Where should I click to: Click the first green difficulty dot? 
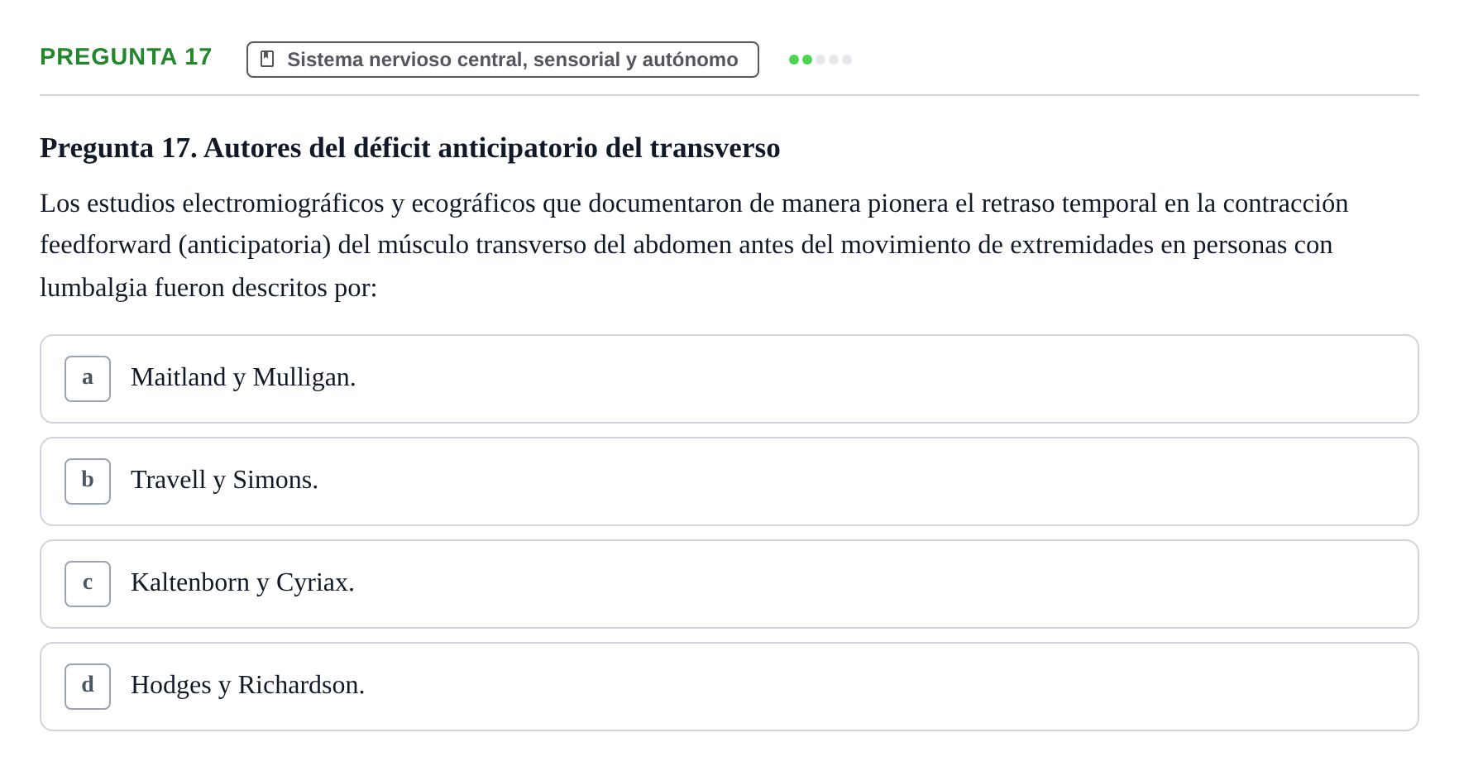pyautogui.click(x=794, y=60)
